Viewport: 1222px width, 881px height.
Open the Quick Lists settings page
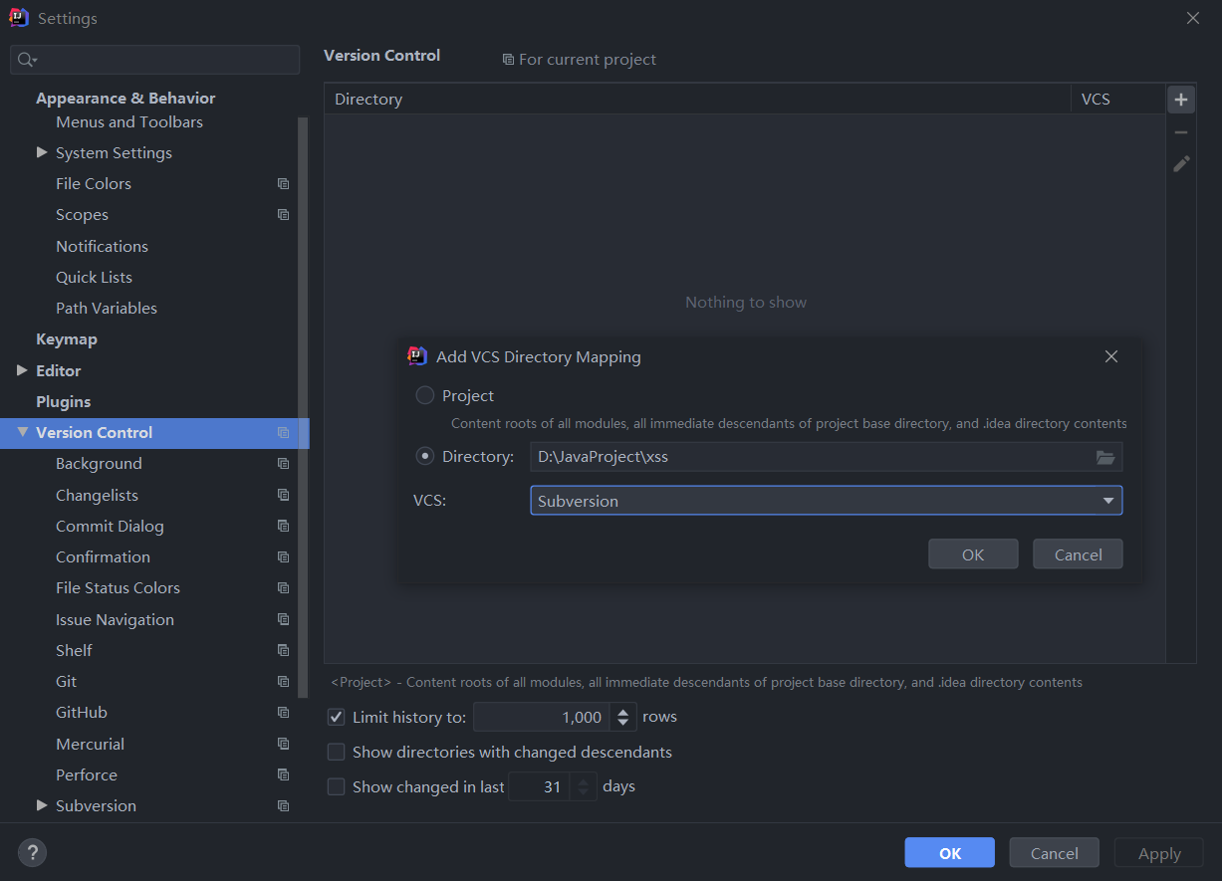point(94,277)
